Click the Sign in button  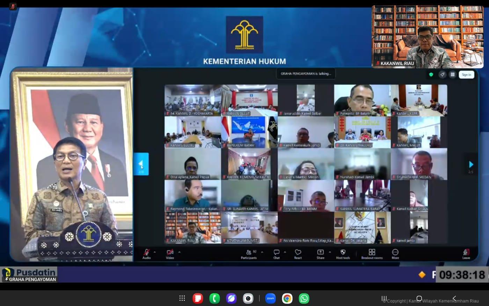pos(466,74)
